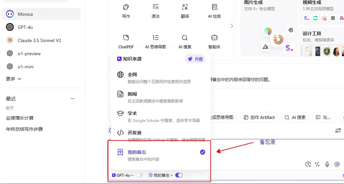
Task: Click the 创作 Artifact chip
Action: pos(259,117)
